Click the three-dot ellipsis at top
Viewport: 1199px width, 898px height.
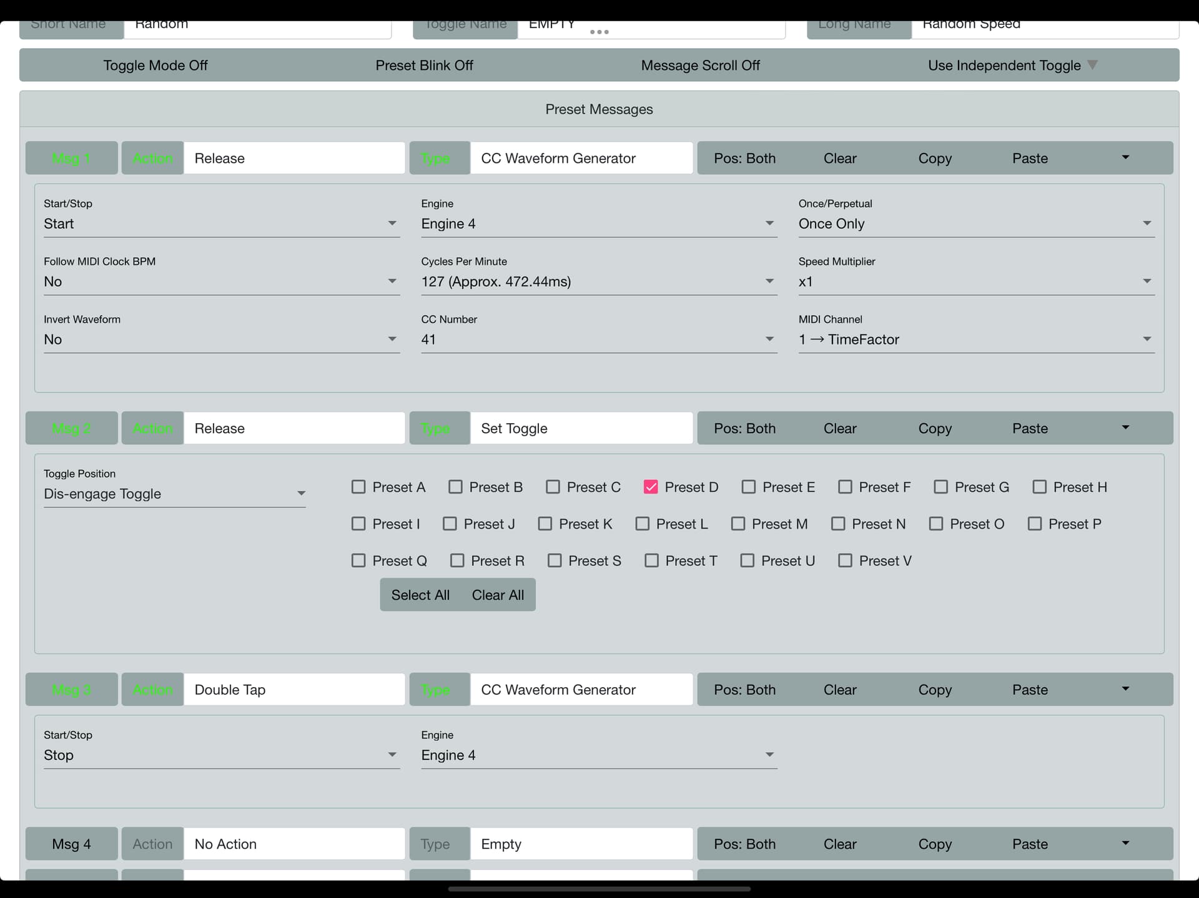599,32
